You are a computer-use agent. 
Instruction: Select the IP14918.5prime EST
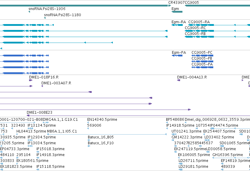[167, 128]
